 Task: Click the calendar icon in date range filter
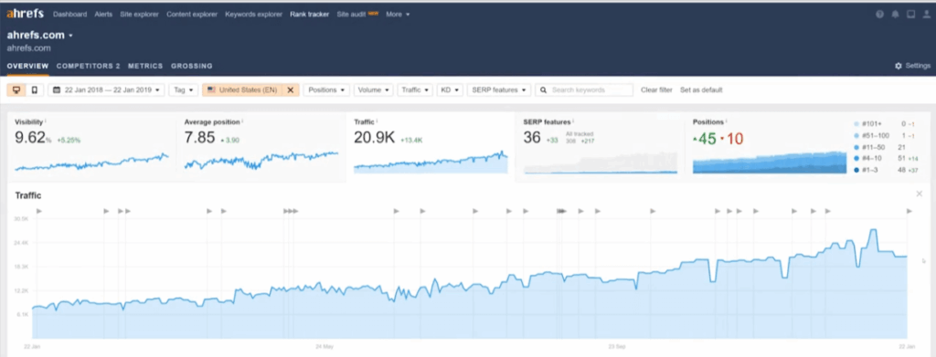coord(57,90)
